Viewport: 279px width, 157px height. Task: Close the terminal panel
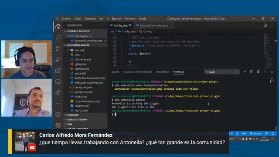tap(272, 72)
